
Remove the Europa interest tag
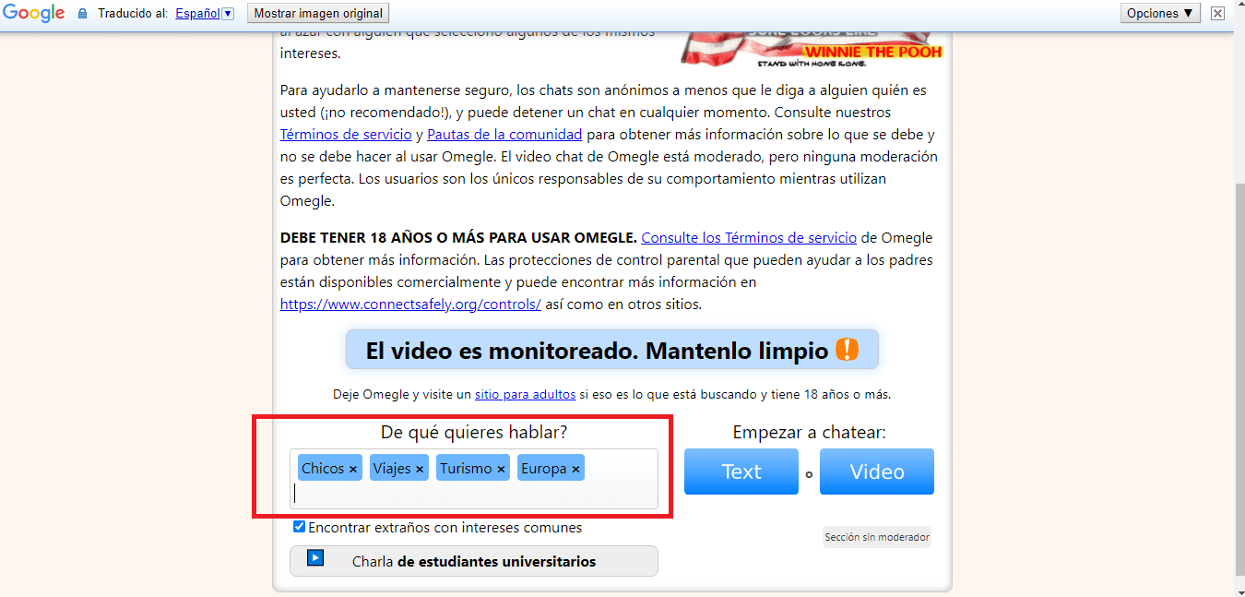point(575,470)
